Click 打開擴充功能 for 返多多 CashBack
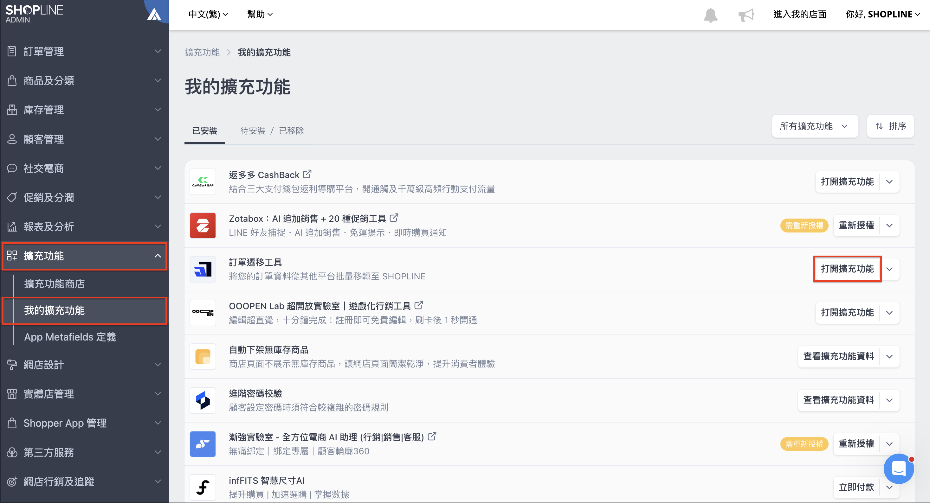This screenshot has width=930, height=503. click(847, 181)
